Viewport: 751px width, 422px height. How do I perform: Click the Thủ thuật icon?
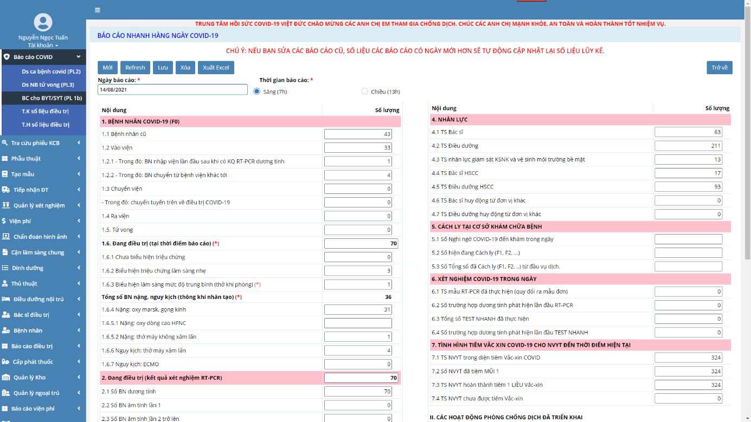tap(5, 284)
